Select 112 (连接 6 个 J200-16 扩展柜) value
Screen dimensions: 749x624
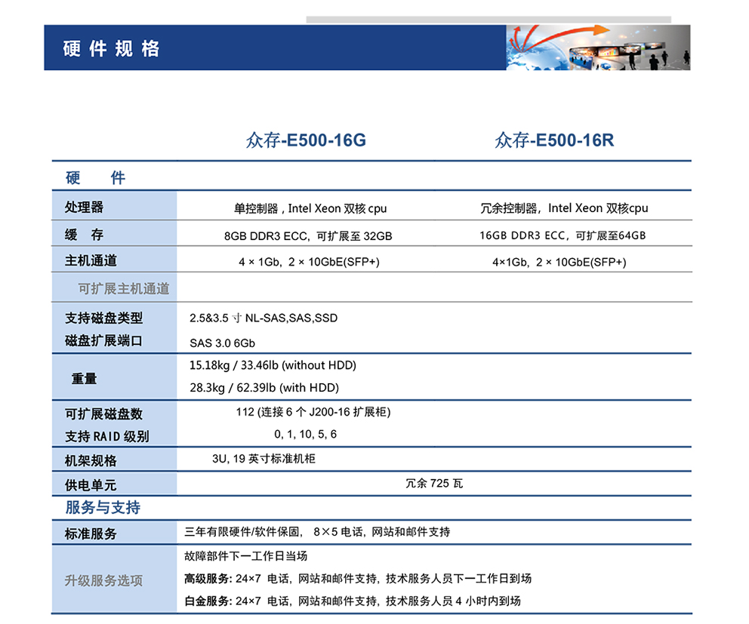click(313, 411)
